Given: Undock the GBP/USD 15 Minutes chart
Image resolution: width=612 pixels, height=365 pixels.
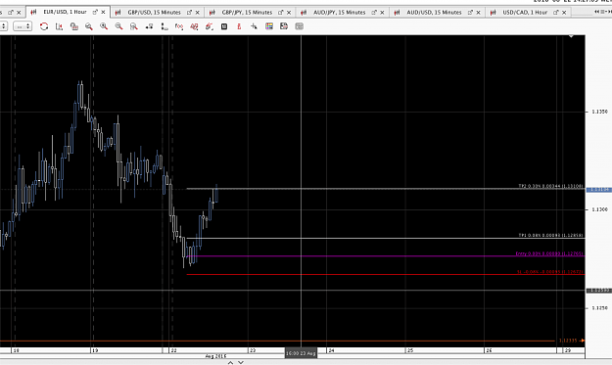Looking at the screenshot, I should coord(189,13).
